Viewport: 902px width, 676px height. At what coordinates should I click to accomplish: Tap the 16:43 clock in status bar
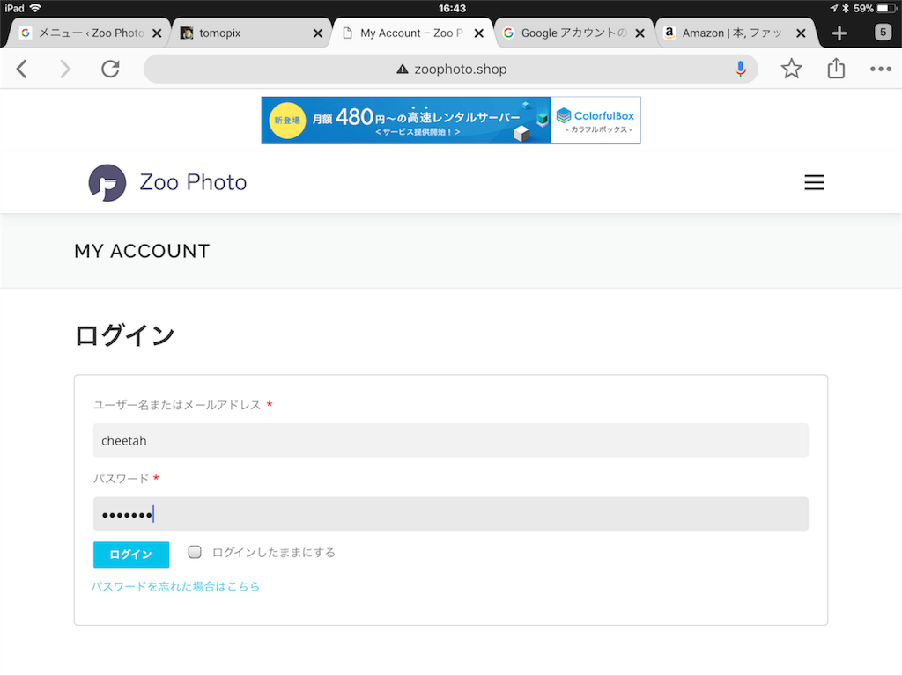452,8
